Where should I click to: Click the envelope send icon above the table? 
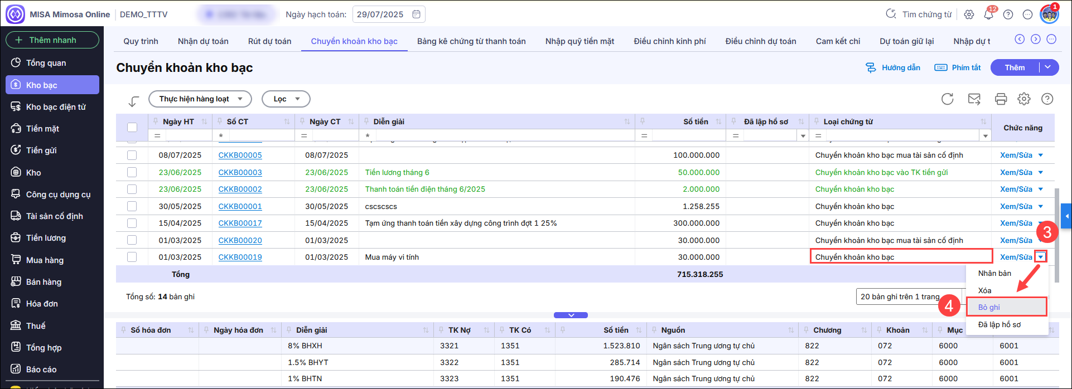coord(974,99)
